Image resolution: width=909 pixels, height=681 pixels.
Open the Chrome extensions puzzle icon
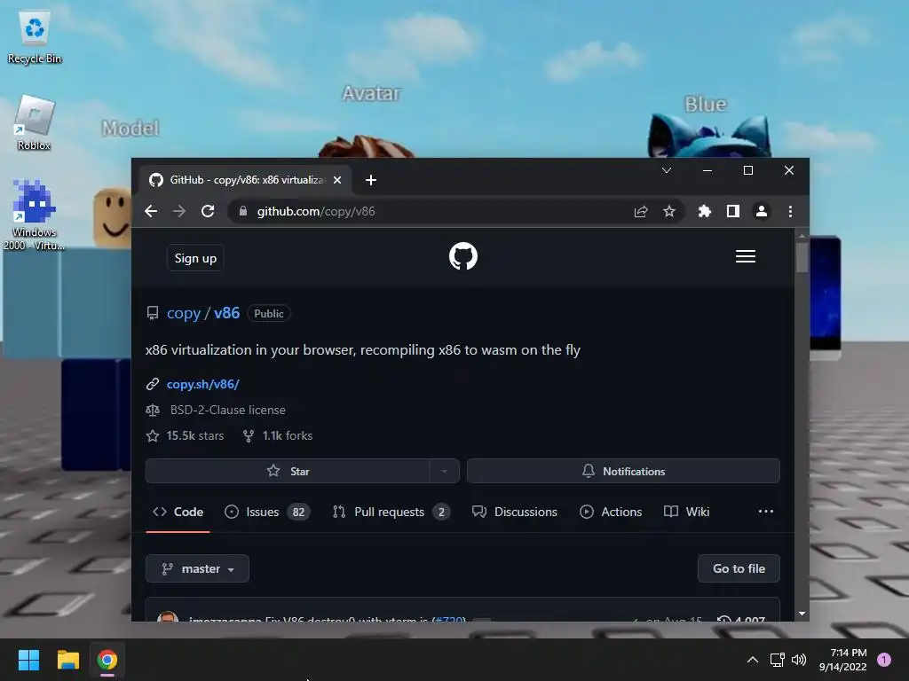(704, 211)
